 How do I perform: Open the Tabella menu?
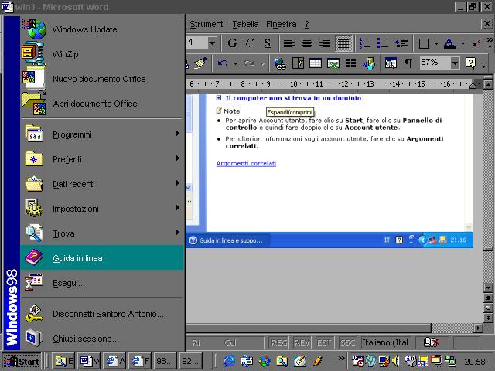point(245,24)
